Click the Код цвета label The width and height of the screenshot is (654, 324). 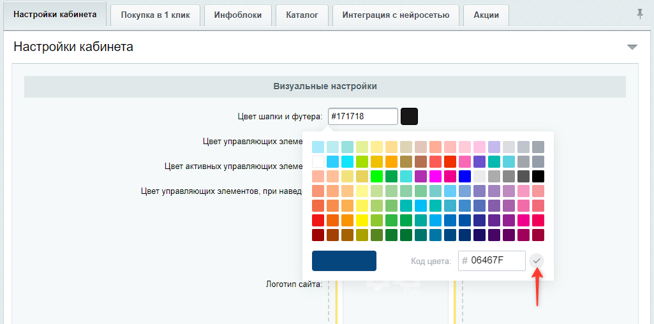431,261
